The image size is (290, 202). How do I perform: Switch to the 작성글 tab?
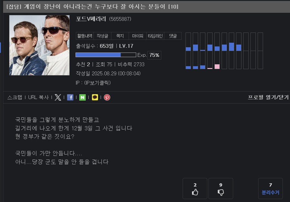pos(102,36)
